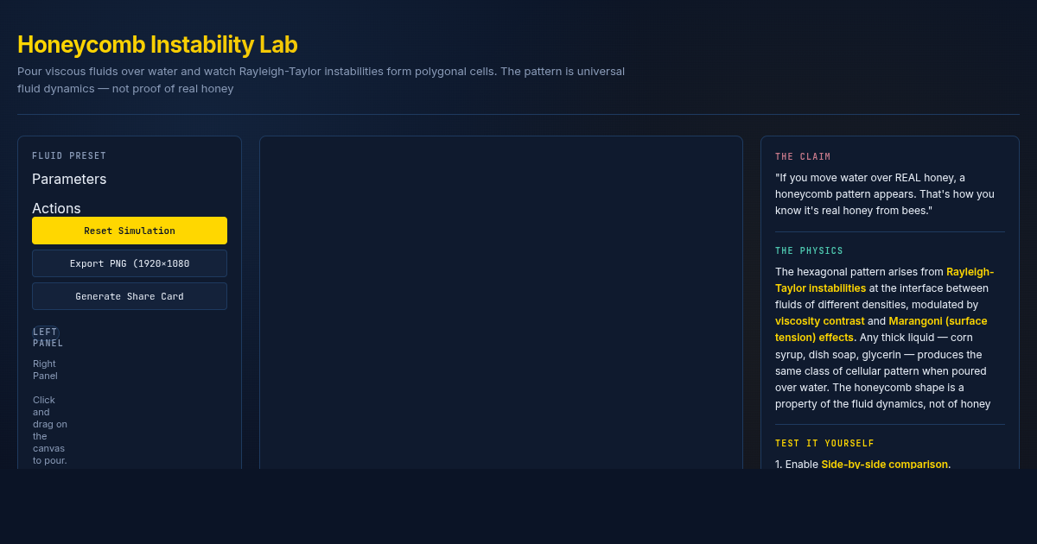
Task: Click the yellow Reset Simulation button
Action: pyautogui.click(x=130, y=231)
